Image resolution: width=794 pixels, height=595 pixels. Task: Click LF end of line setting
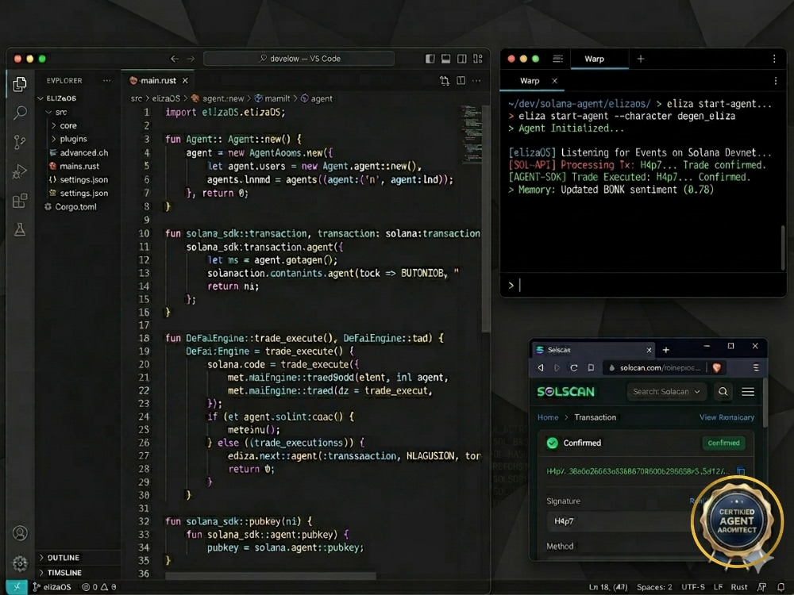(718, 587)
